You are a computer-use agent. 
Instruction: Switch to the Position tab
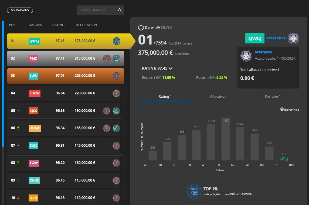271,96
